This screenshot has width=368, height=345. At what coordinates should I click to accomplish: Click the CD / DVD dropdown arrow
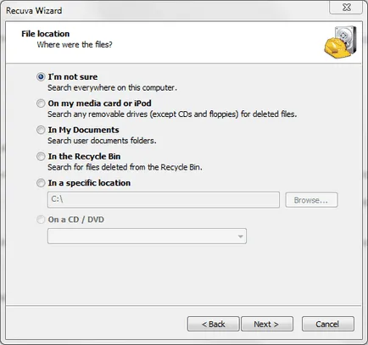(x=241, y=236)
